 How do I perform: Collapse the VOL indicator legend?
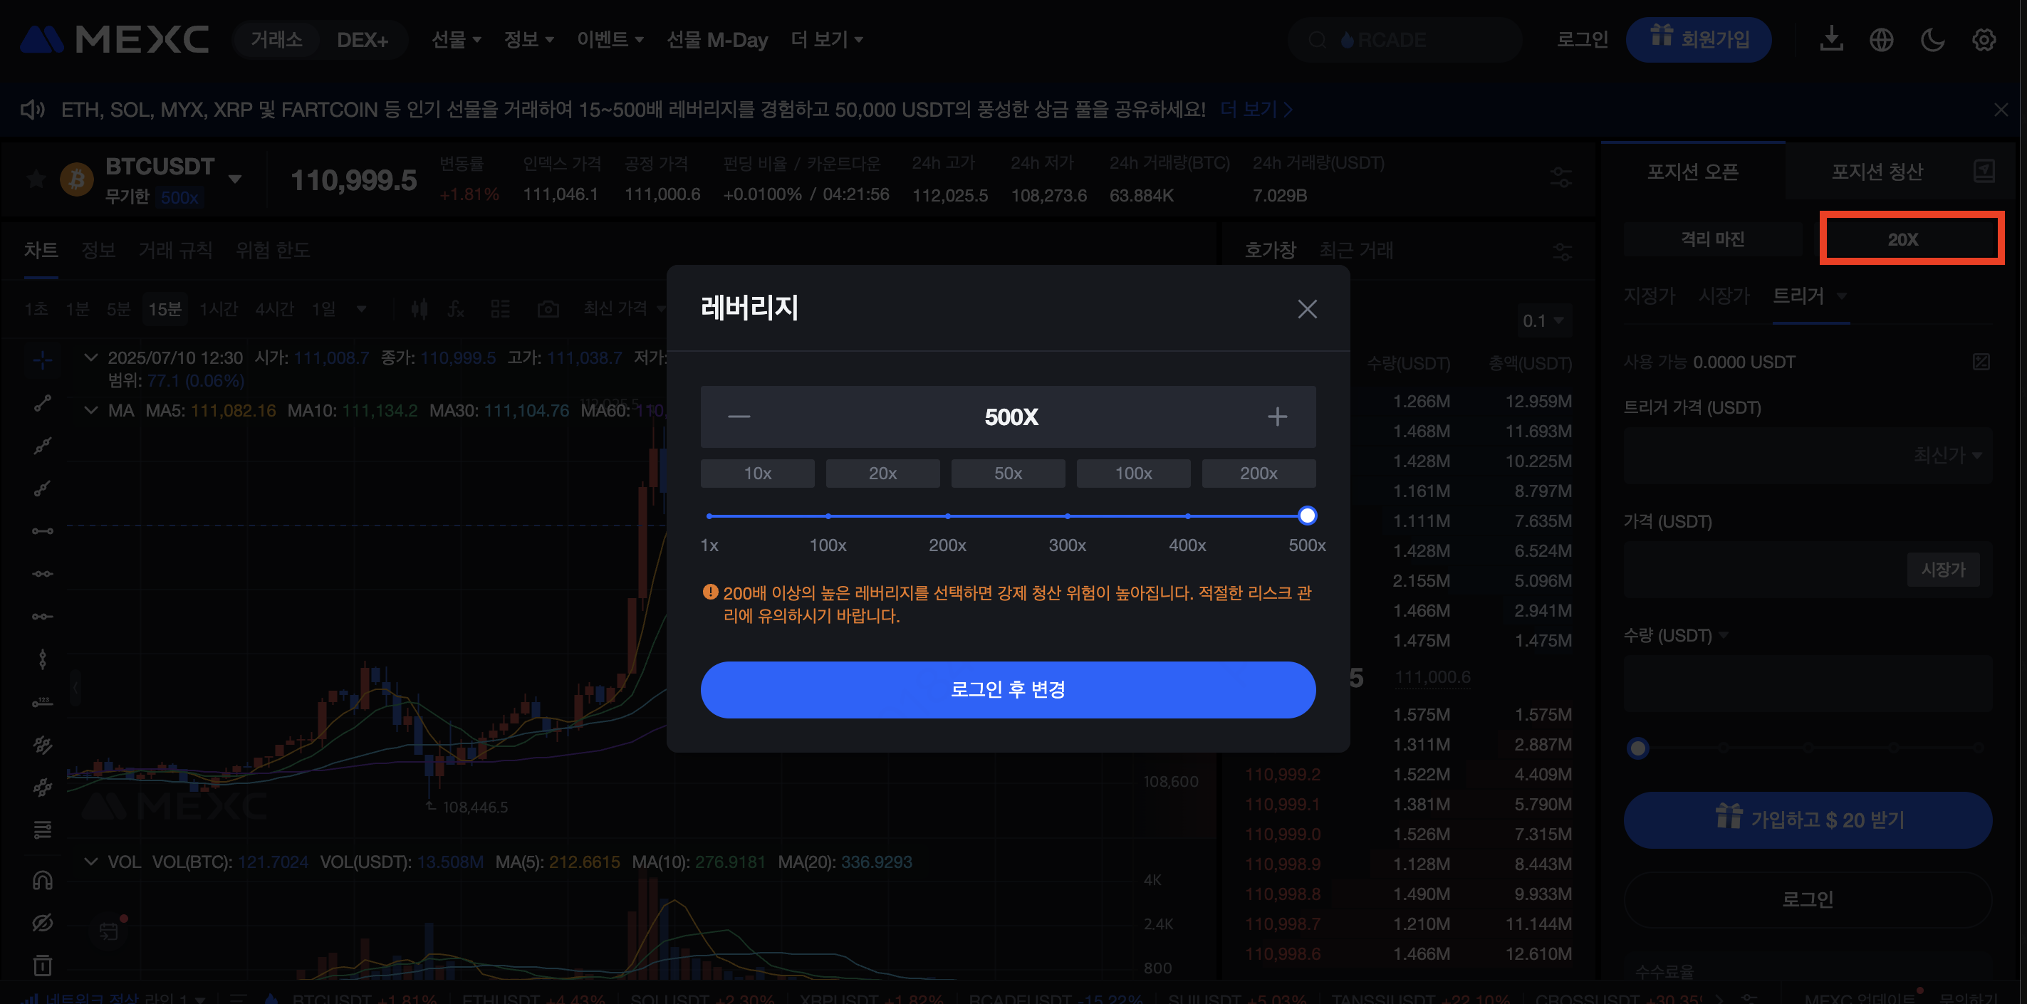click(x=91, y=862)
